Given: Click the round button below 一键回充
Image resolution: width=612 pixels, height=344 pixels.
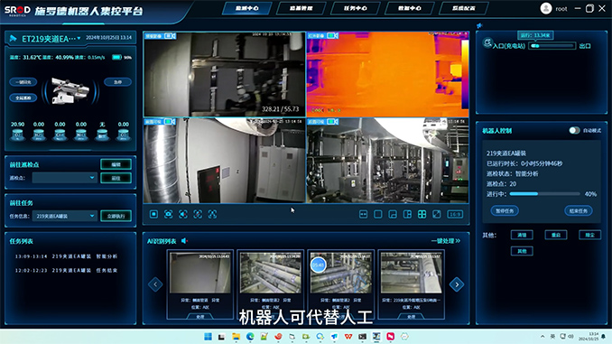Looking at the screenshot, I should coord(23,98).
